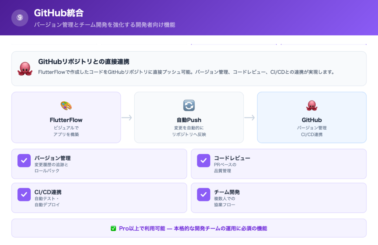378x245 pixels.
Task: Toggle the バージョン管理 checkbox
Action: click(x=24, y=161)
